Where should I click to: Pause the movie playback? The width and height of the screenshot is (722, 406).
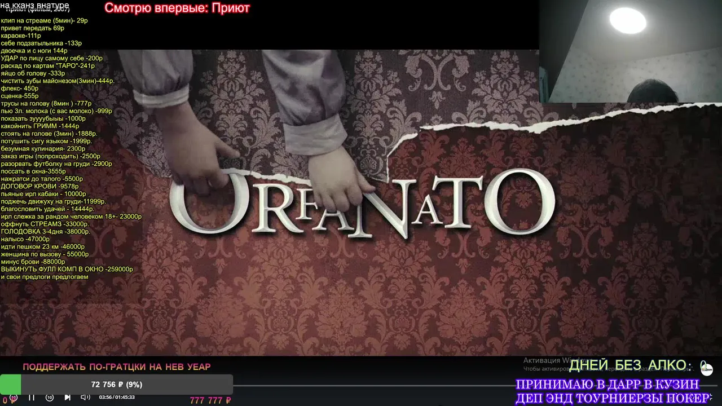(32, 398)
